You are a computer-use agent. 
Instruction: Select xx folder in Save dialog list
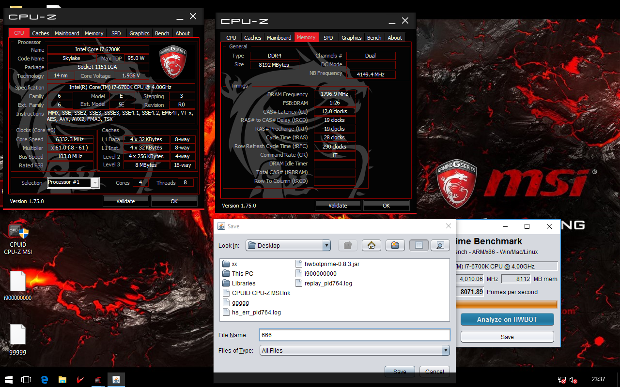pyautogui.click(x=230, y=264)
